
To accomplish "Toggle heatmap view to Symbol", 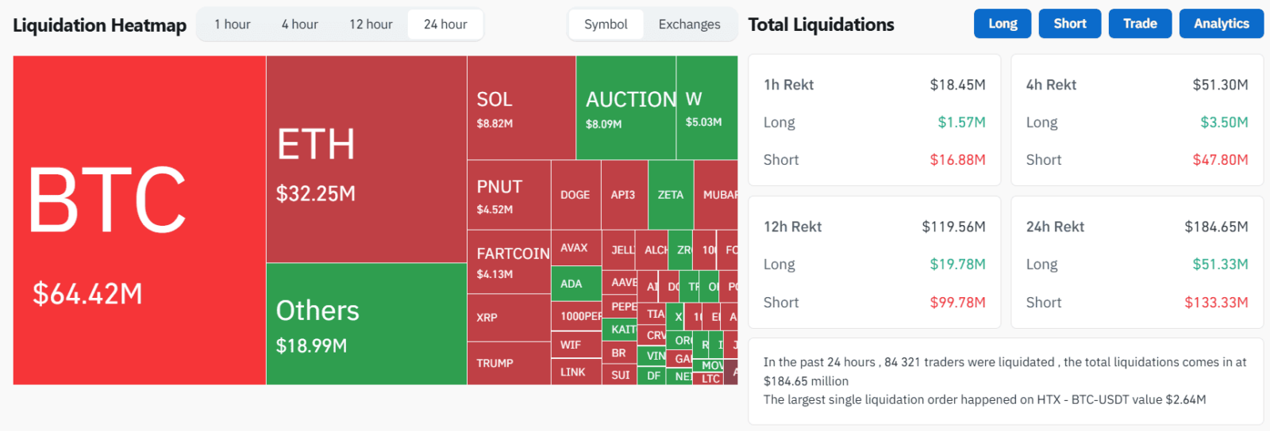I will click(606, 25).
